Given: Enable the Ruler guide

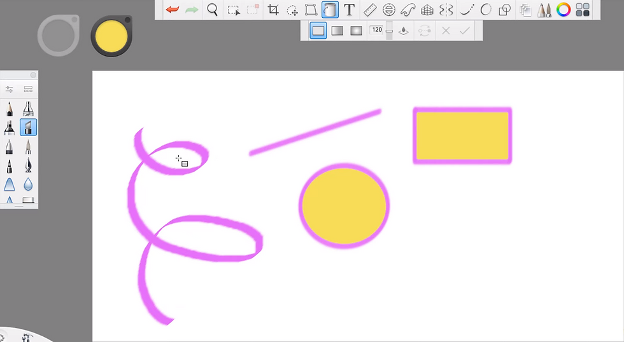Looking at the screenshot, I should tap(370, 10).
